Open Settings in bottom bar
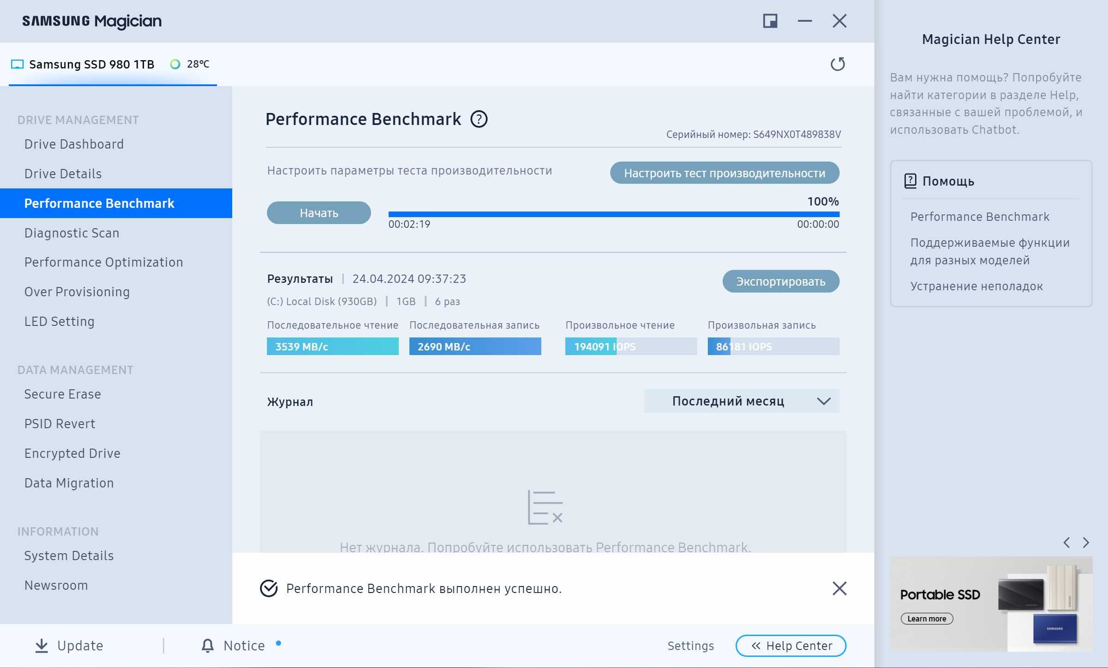Viewport: 1108px width, 668px height. [x=691, y=646]
